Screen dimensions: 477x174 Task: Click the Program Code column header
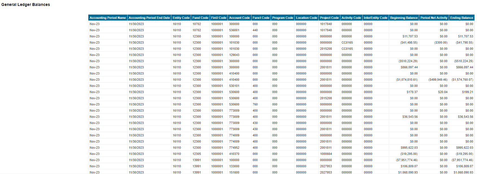coord(283,18)
